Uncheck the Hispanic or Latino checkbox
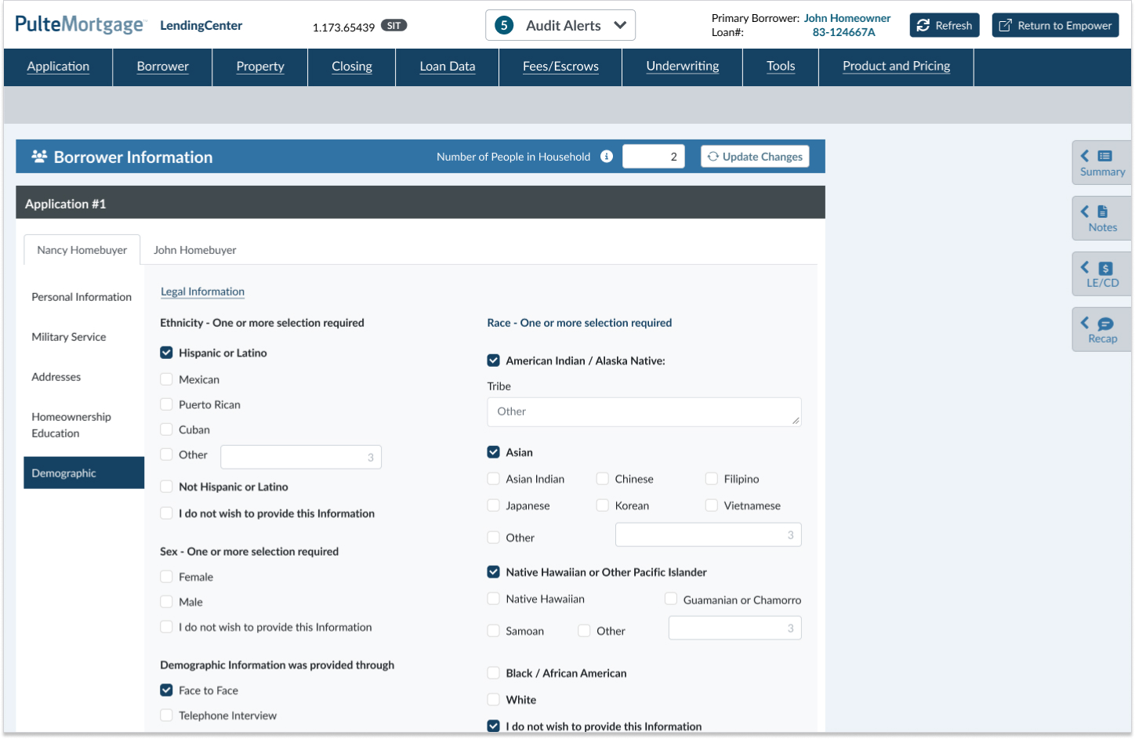The height and width of the screenshot is (739, 1135). (x=166, y=353)
